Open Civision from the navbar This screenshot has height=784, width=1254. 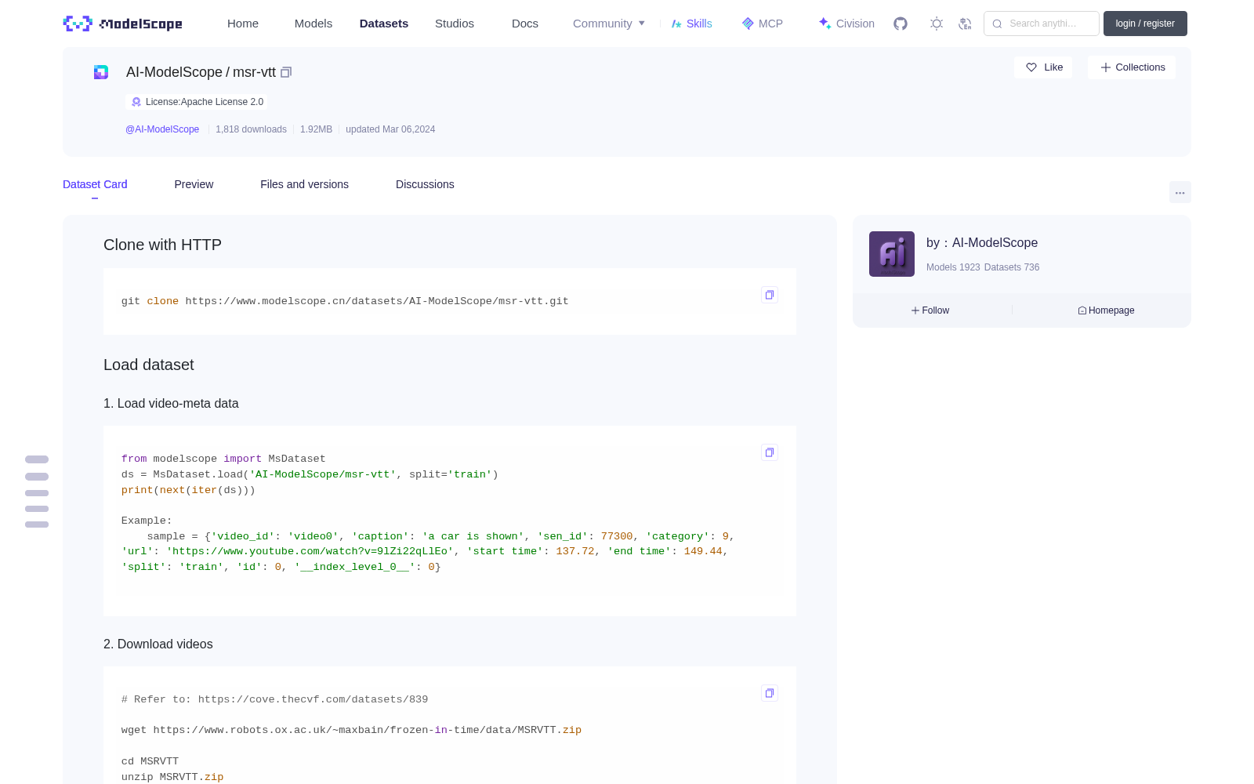tap(846, 24)
